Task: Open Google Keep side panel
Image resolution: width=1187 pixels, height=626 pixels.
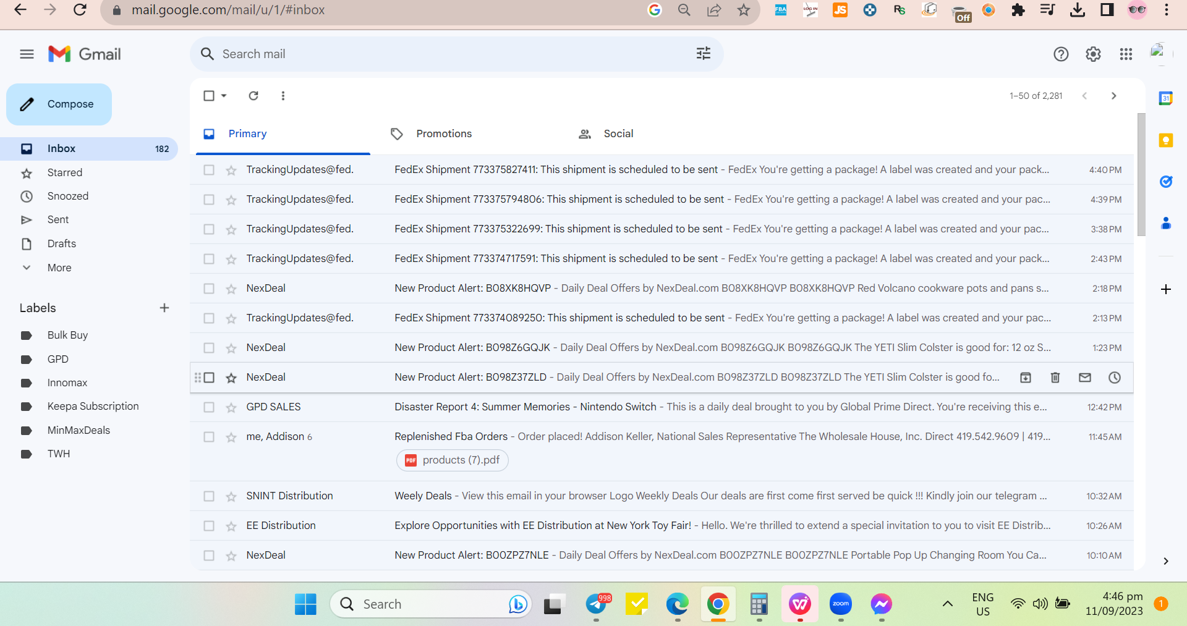Action: [1166, 140]
